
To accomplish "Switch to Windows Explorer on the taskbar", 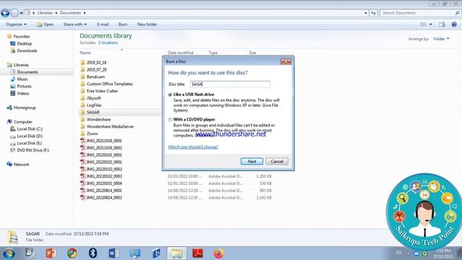I will (x=177, y=253).
